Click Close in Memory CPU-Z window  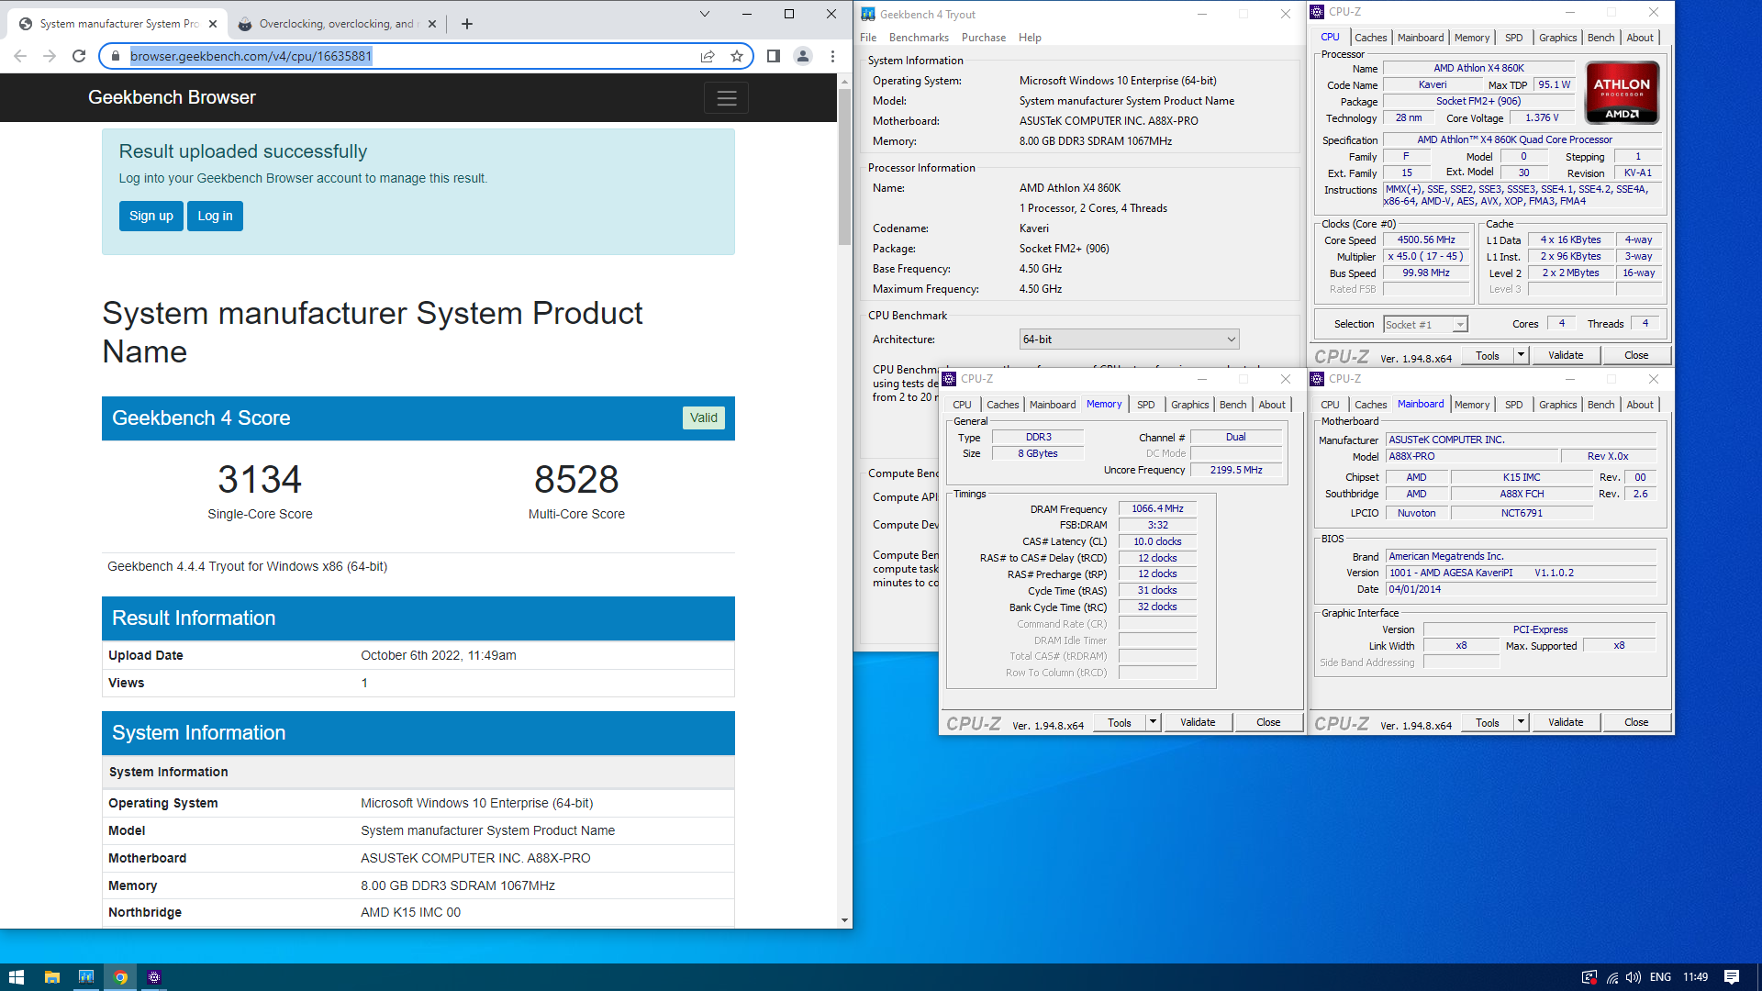[1268, 723]
